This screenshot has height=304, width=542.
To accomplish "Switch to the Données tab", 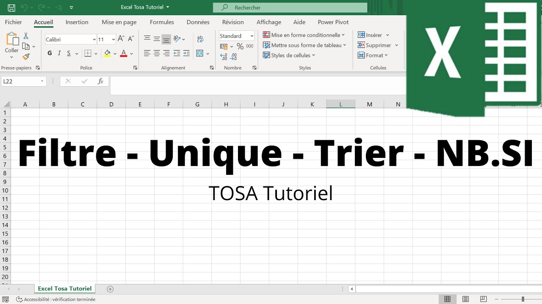I will 198,22.
